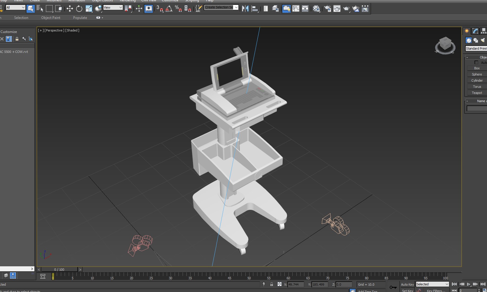Open the Material Editor
The width and height of the screenshot is (487, 292).
click(x=316, y=9)
